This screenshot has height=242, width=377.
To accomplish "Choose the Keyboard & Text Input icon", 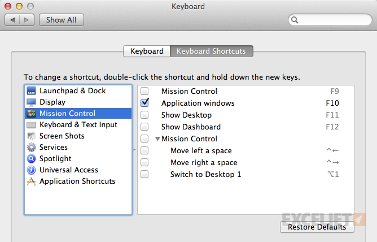I will click(x=31, y=125).
